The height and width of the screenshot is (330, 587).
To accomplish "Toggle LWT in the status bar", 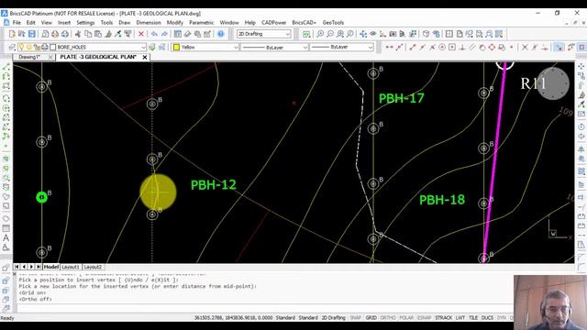I will (460, 318).
